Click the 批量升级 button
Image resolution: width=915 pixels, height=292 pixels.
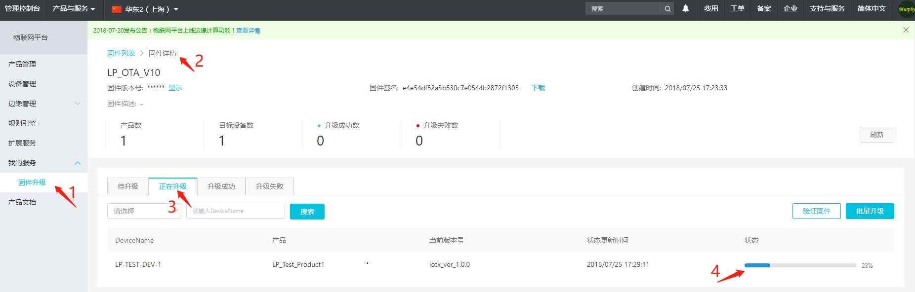tap(870, 211)
